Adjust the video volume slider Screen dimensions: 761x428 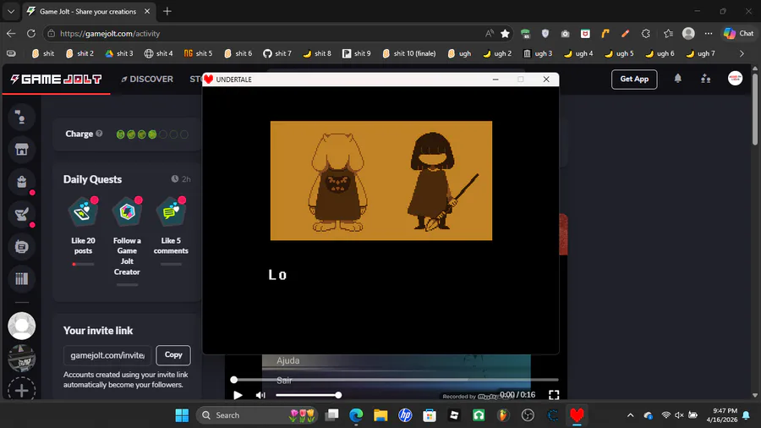pos(307,395)
